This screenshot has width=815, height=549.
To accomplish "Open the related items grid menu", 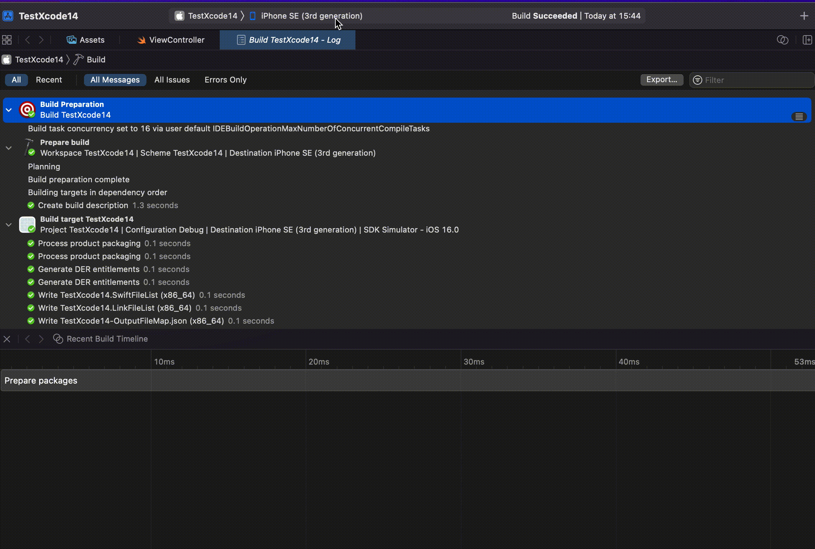I will [x=7, y=40].
